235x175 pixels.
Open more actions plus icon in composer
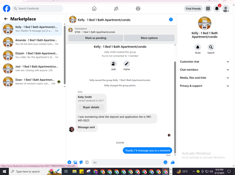click(x=70, y=162)
